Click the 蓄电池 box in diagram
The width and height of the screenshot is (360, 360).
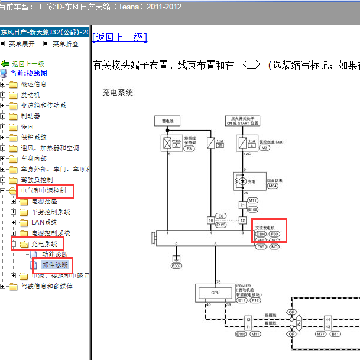tap(167, 121)
